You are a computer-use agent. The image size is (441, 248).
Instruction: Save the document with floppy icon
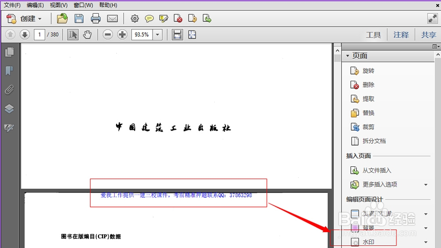(x=79, y=19)
